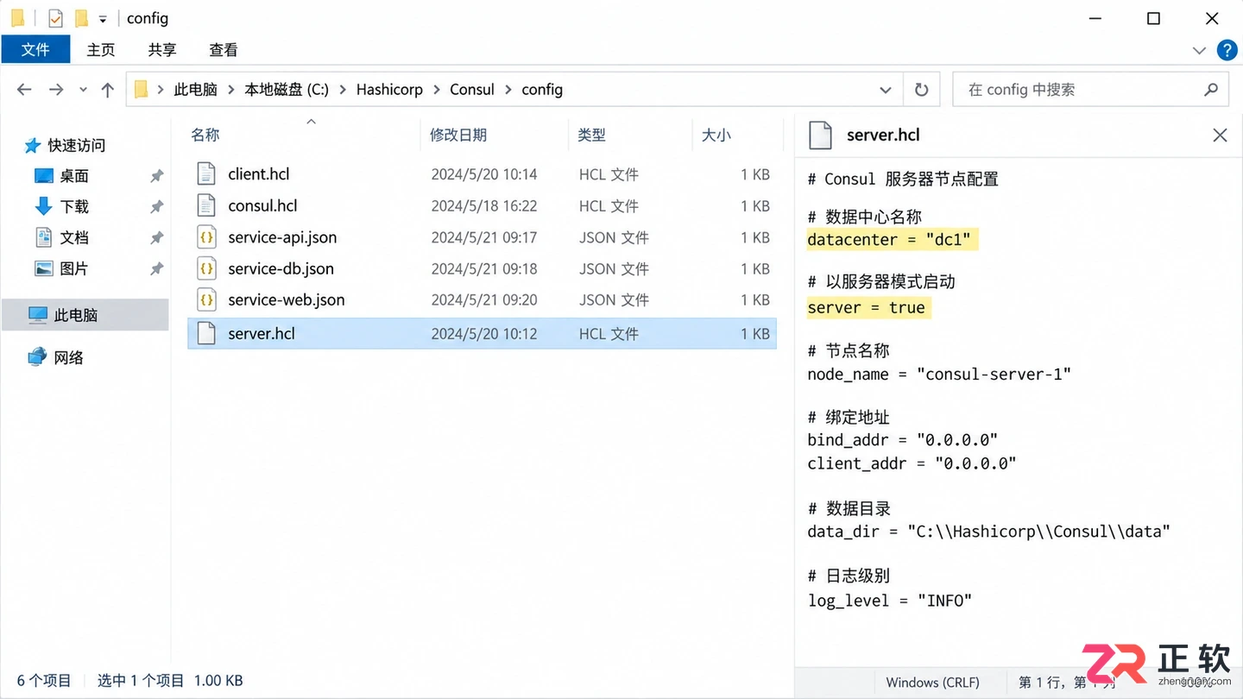Click the 在 config 中搜索 search box
The height and width of the screenshot is (699, 1243).
pos(1091,90)
